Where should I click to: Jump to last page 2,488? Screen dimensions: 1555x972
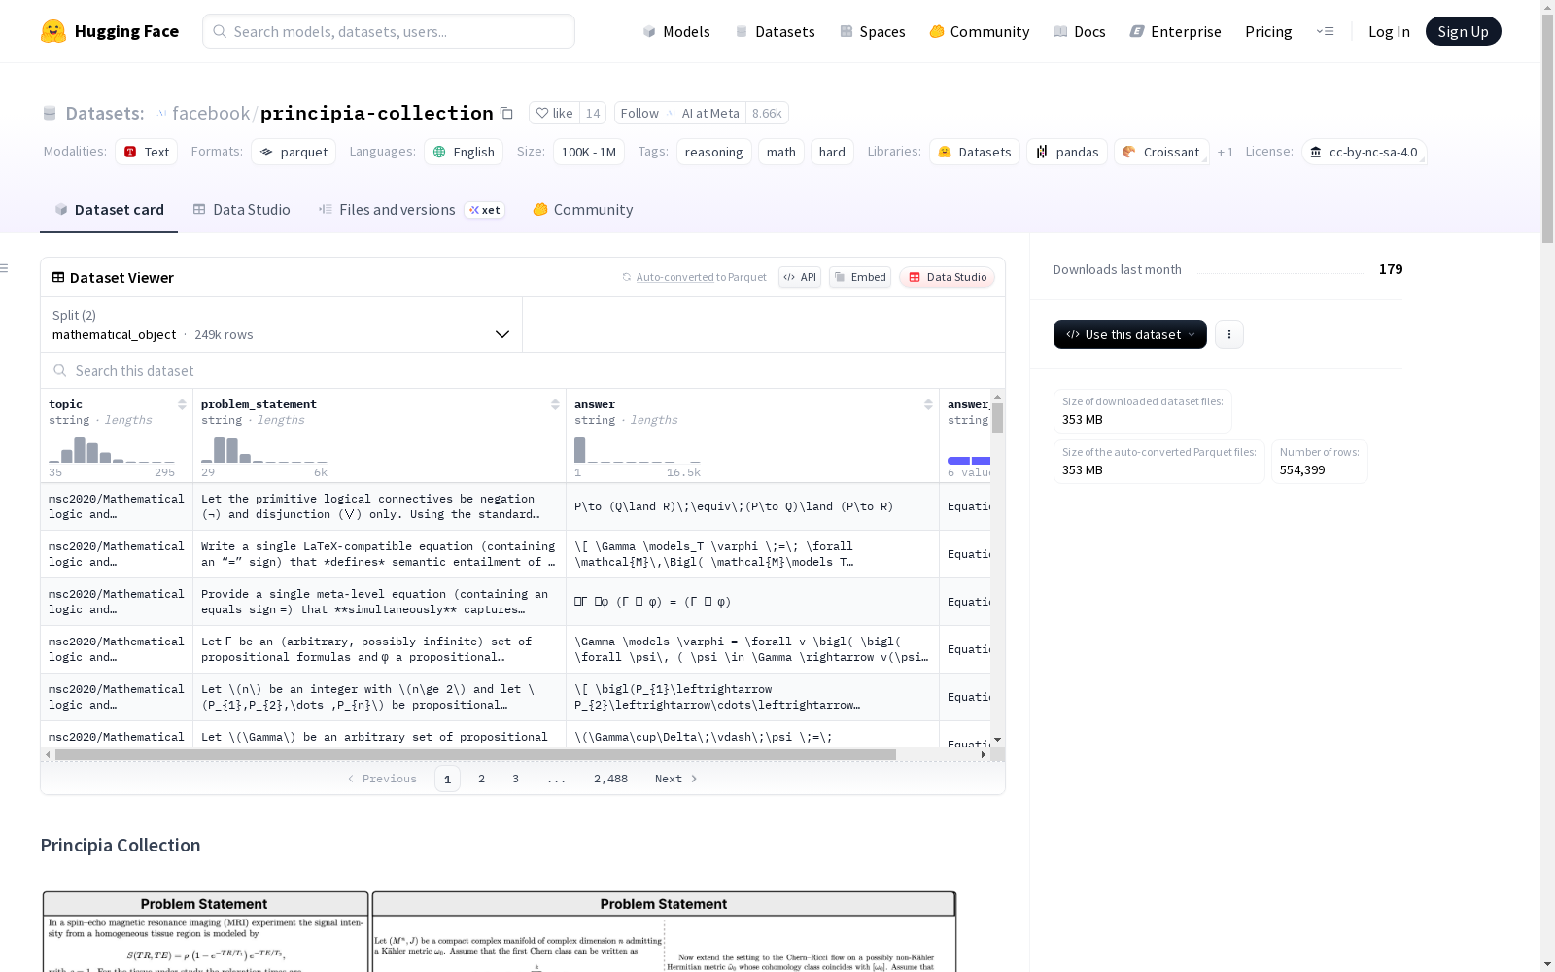(x=610, y=779)
